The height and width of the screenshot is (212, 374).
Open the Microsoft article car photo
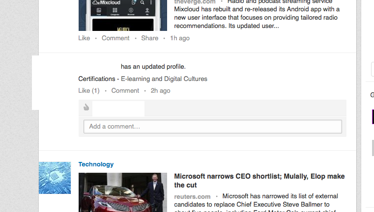(122, 192)
